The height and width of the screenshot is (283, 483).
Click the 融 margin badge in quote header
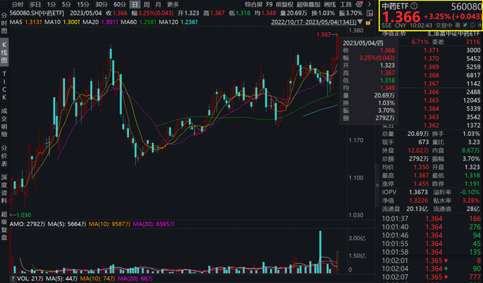[458, 26]
